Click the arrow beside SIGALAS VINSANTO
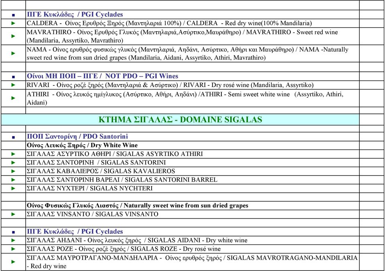 [x=14, y=214]
